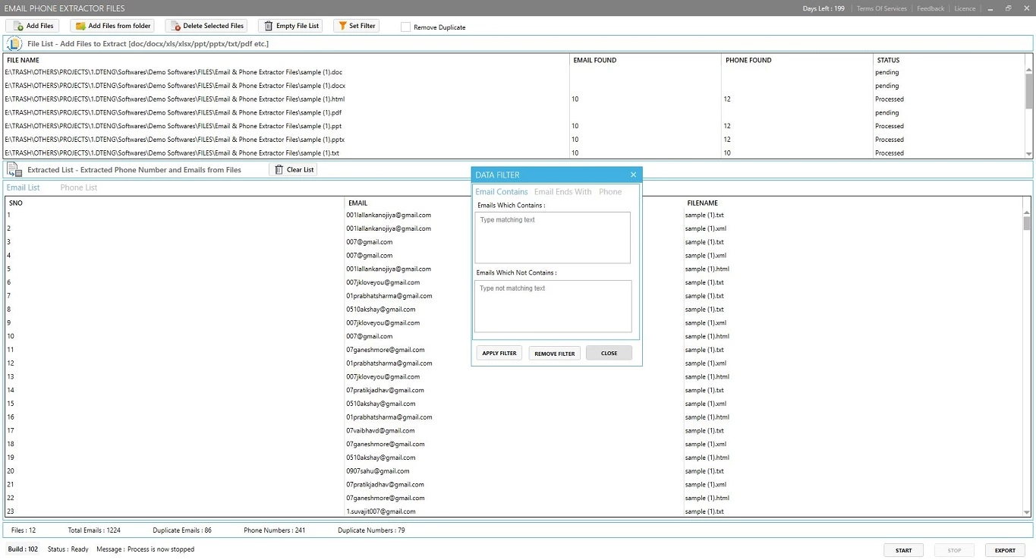Viewport: 1036px width, 560px height.
Task: Click the Add Files icon button
Action: (x=19, y=26)
